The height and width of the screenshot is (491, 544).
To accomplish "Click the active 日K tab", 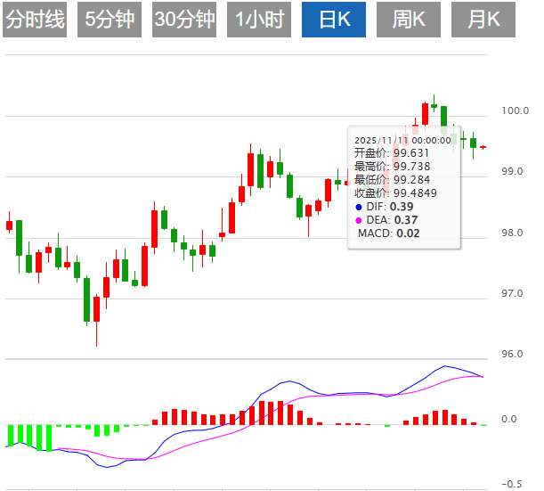I will [x=334, y=20].
